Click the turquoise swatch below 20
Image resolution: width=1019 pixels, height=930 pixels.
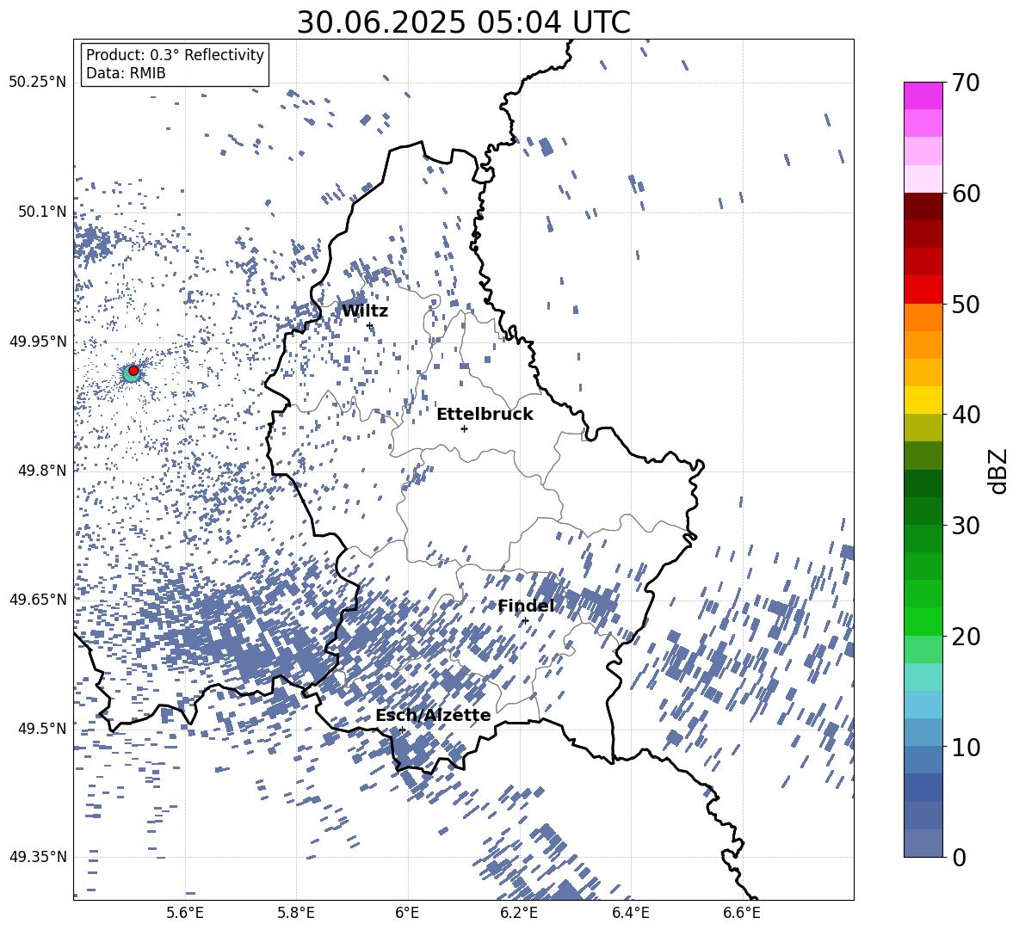923,677
